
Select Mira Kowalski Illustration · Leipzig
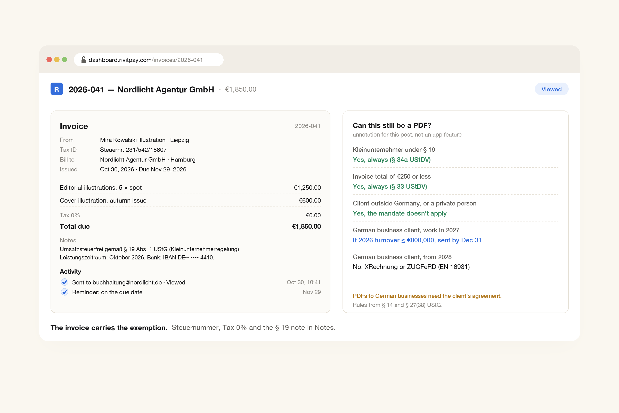point(144,140)
